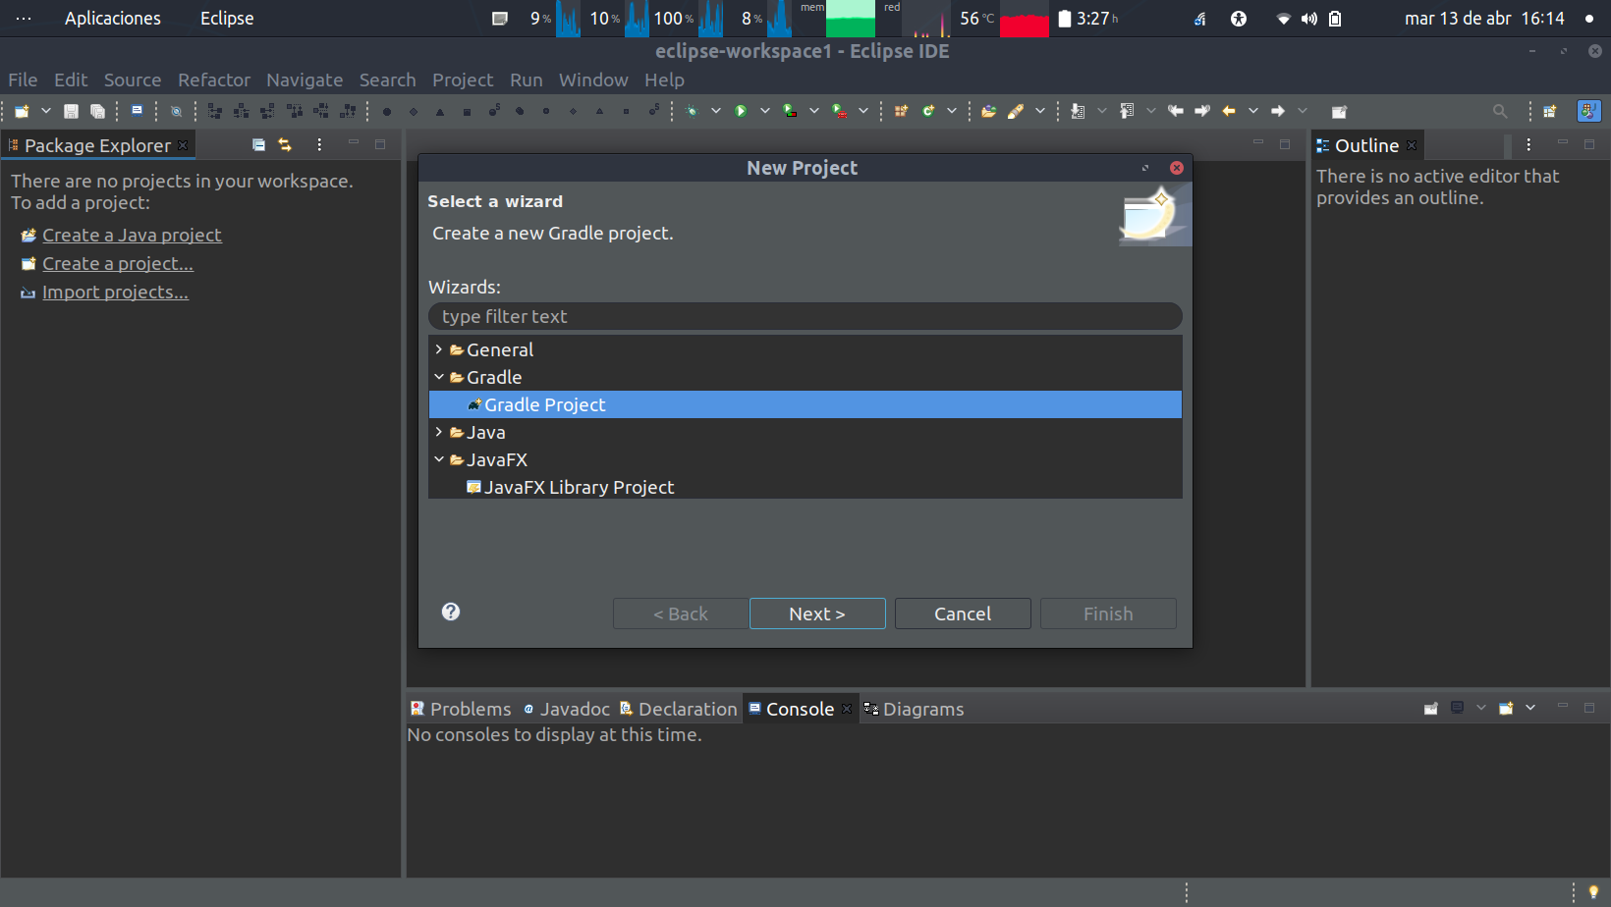
Task: Switch to the Declaration tab
Action: (678, 709)
